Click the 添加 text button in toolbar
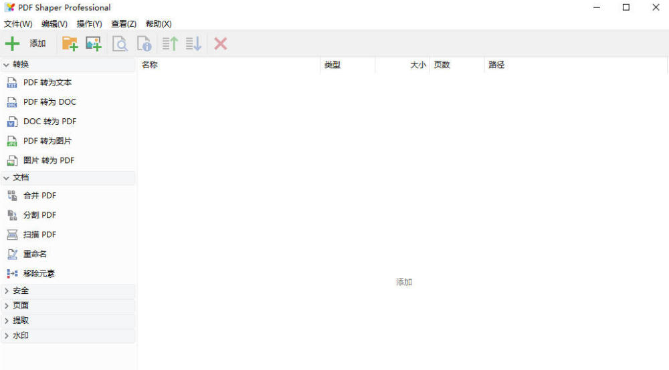Image resolution: width=669 pixels, height=370 pixels. coord(37,43)
